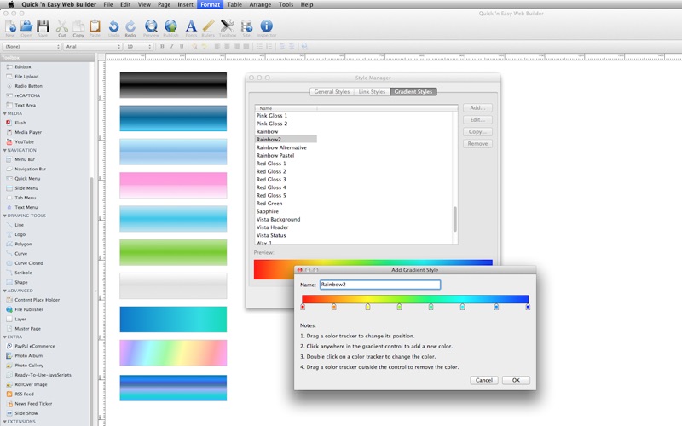Open the style dropdown showing (None)

pos(32,46)
